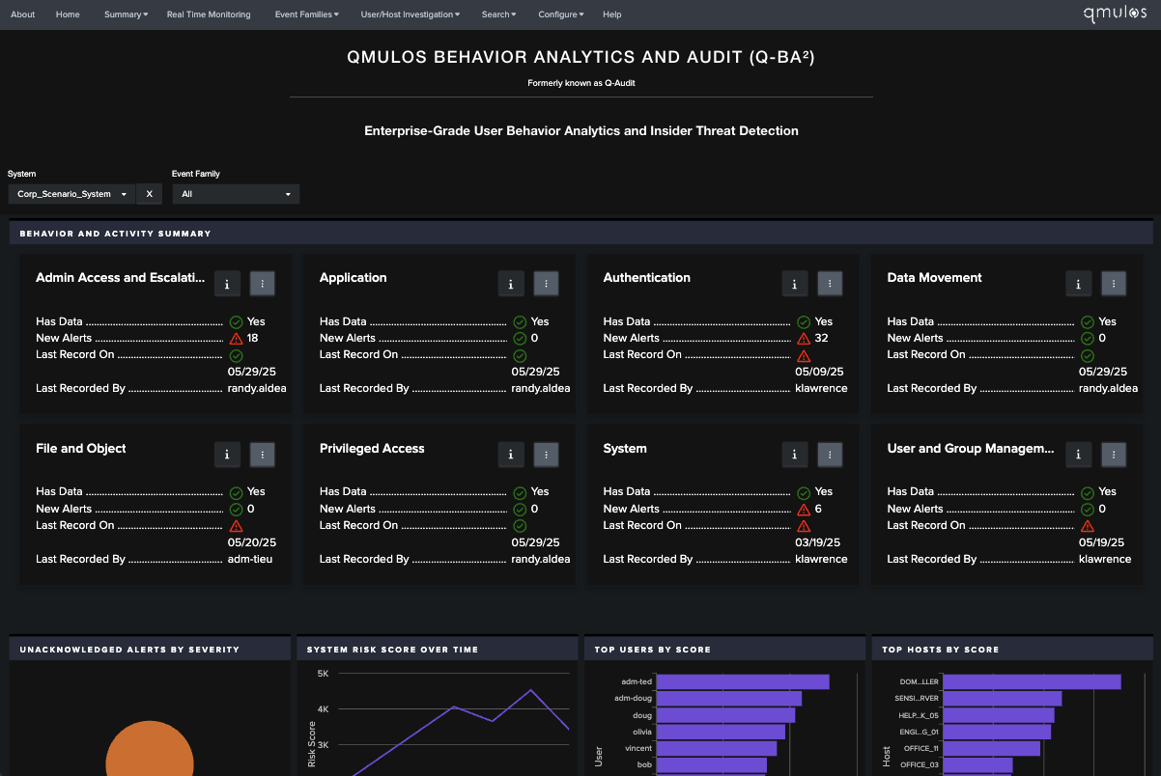Open the Privileged Access card title
This screenshot has height=776, width=1161.
coord(372,449)
